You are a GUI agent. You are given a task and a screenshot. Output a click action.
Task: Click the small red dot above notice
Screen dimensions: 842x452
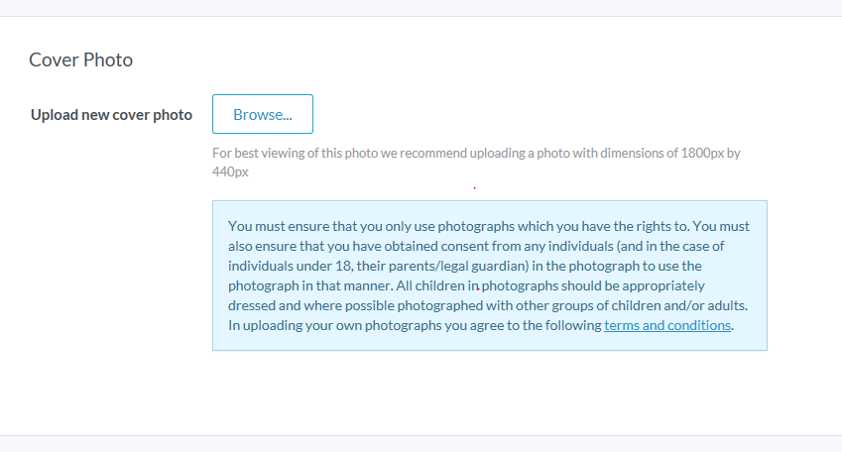(474, 186)
